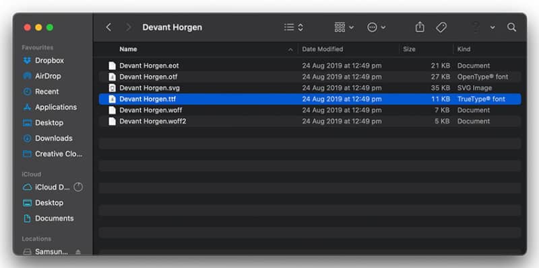Open the group-by grid dropdown
Screen dimensions: 539x268
(x=344, y=28)
